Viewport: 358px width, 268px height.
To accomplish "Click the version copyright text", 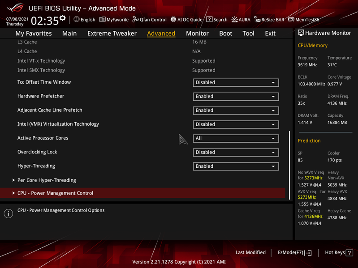I will 179,262.
